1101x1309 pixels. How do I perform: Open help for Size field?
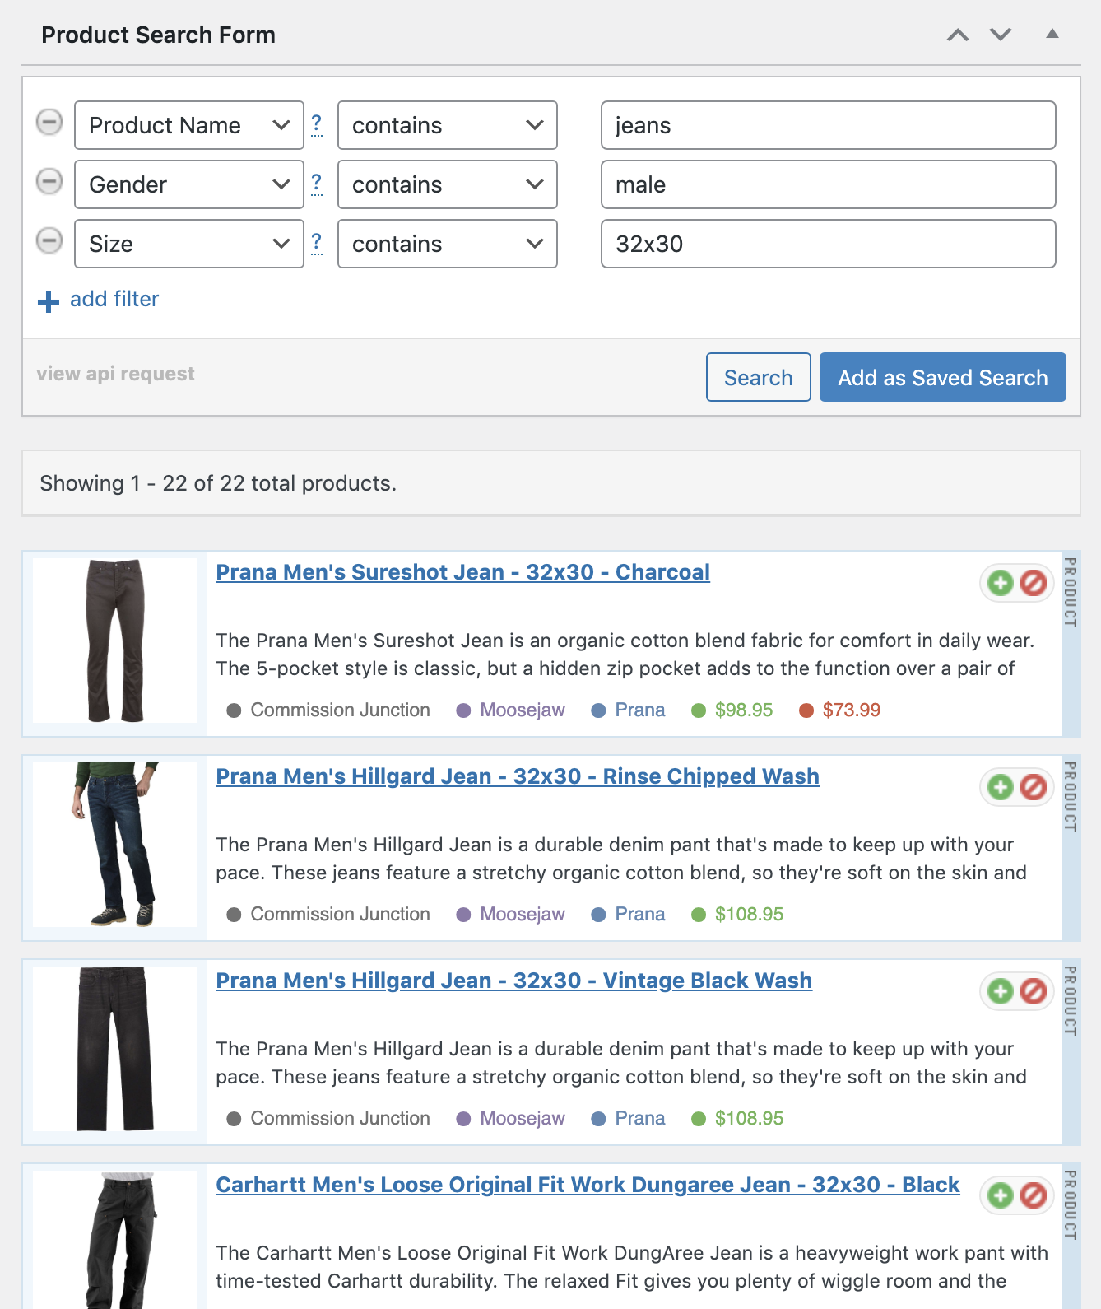(x=317, y=243)
